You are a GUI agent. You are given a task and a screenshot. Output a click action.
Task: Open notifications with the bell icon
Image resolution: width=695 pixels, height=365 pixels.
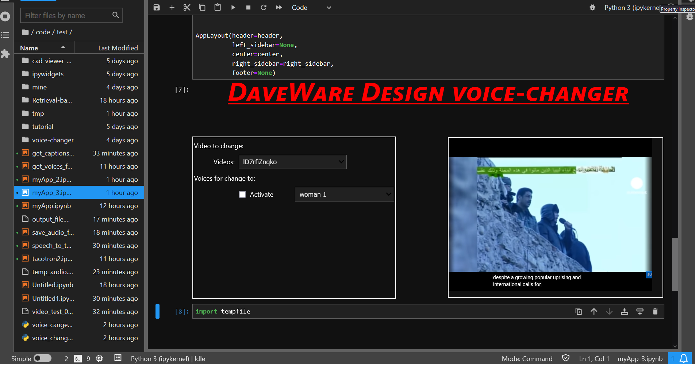[x=684, y=358]
